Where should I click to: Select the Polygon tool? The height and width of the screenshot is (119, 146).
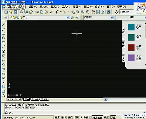(4, 38)
